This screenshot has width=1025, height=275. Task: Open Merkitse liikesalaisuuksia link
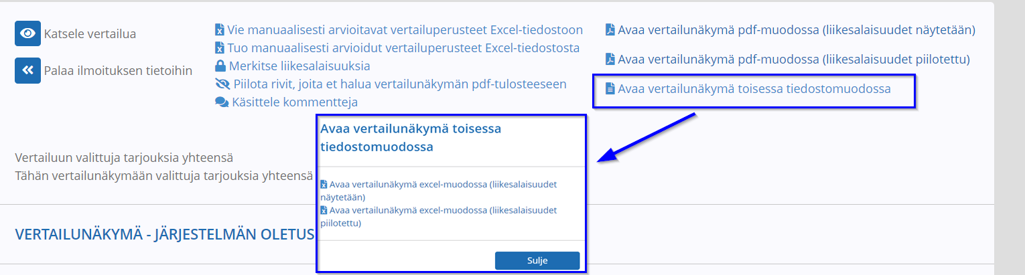(299, 66)
